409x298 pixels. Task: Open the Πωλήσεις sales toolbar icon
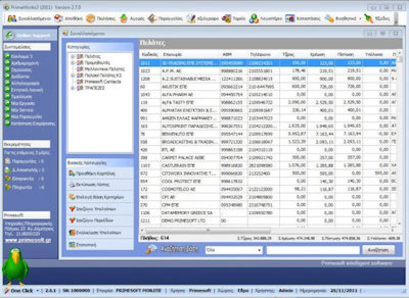pyautogui.click(x=90, y=18)
